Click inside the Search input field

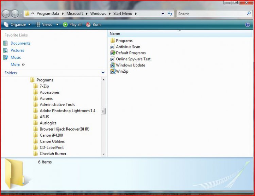click(x=211, y=14)
